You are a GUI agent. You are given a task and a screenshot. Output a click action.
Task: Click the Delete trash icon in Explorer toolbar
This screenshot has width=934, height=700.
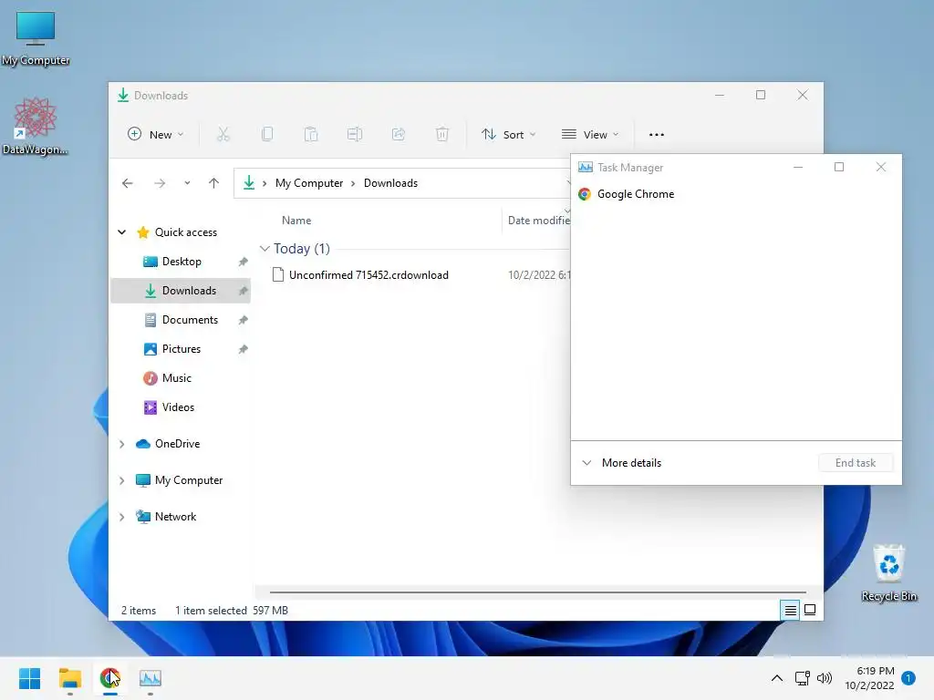coord(442,135)
